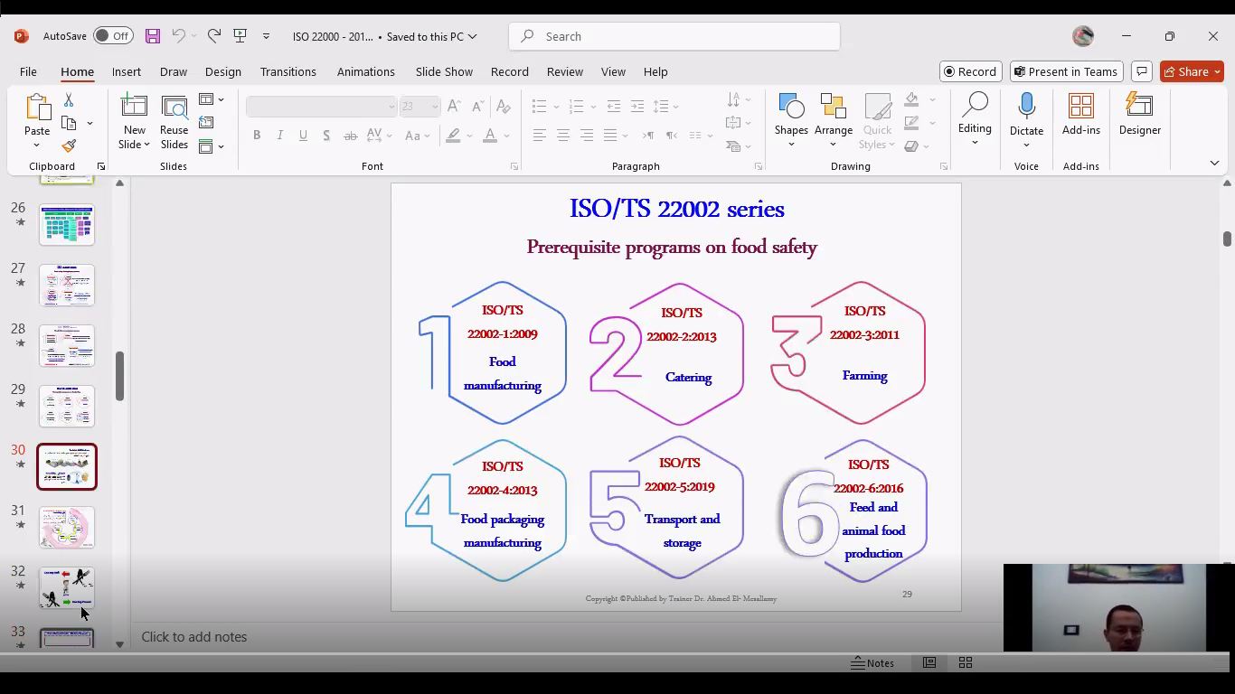
Task: Click the Text Highlight Color button
Action: click(x=454, y=136)
